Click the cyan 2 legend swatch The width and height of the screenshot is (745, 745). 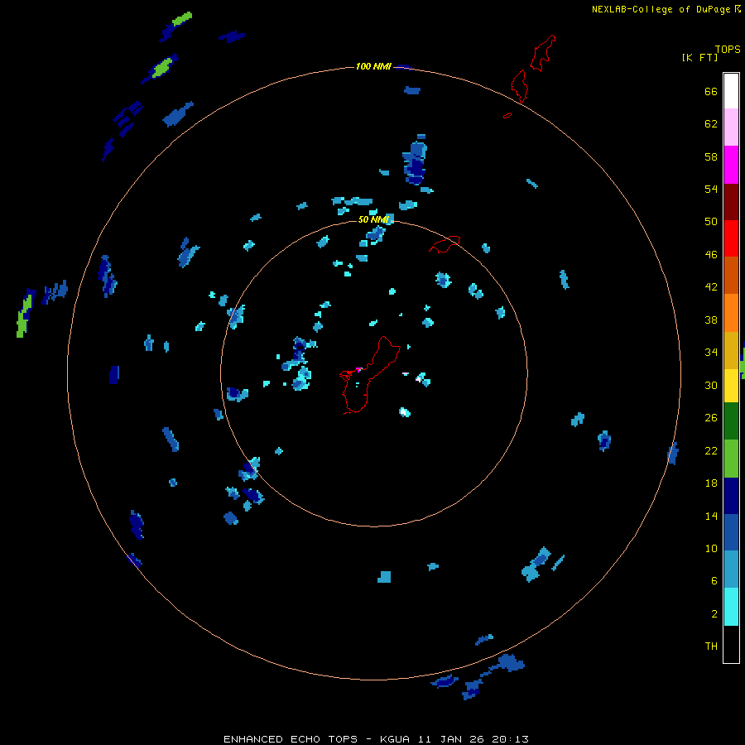tap(731, 607)
